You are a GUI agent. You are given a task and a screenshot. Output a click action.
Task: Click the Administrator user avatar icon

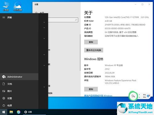point(4,77)
